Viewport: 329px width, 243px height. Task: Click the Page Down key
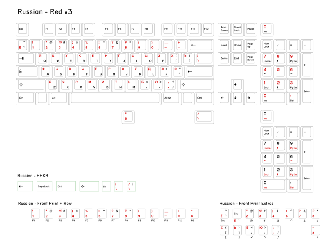(x=250, y=59)
